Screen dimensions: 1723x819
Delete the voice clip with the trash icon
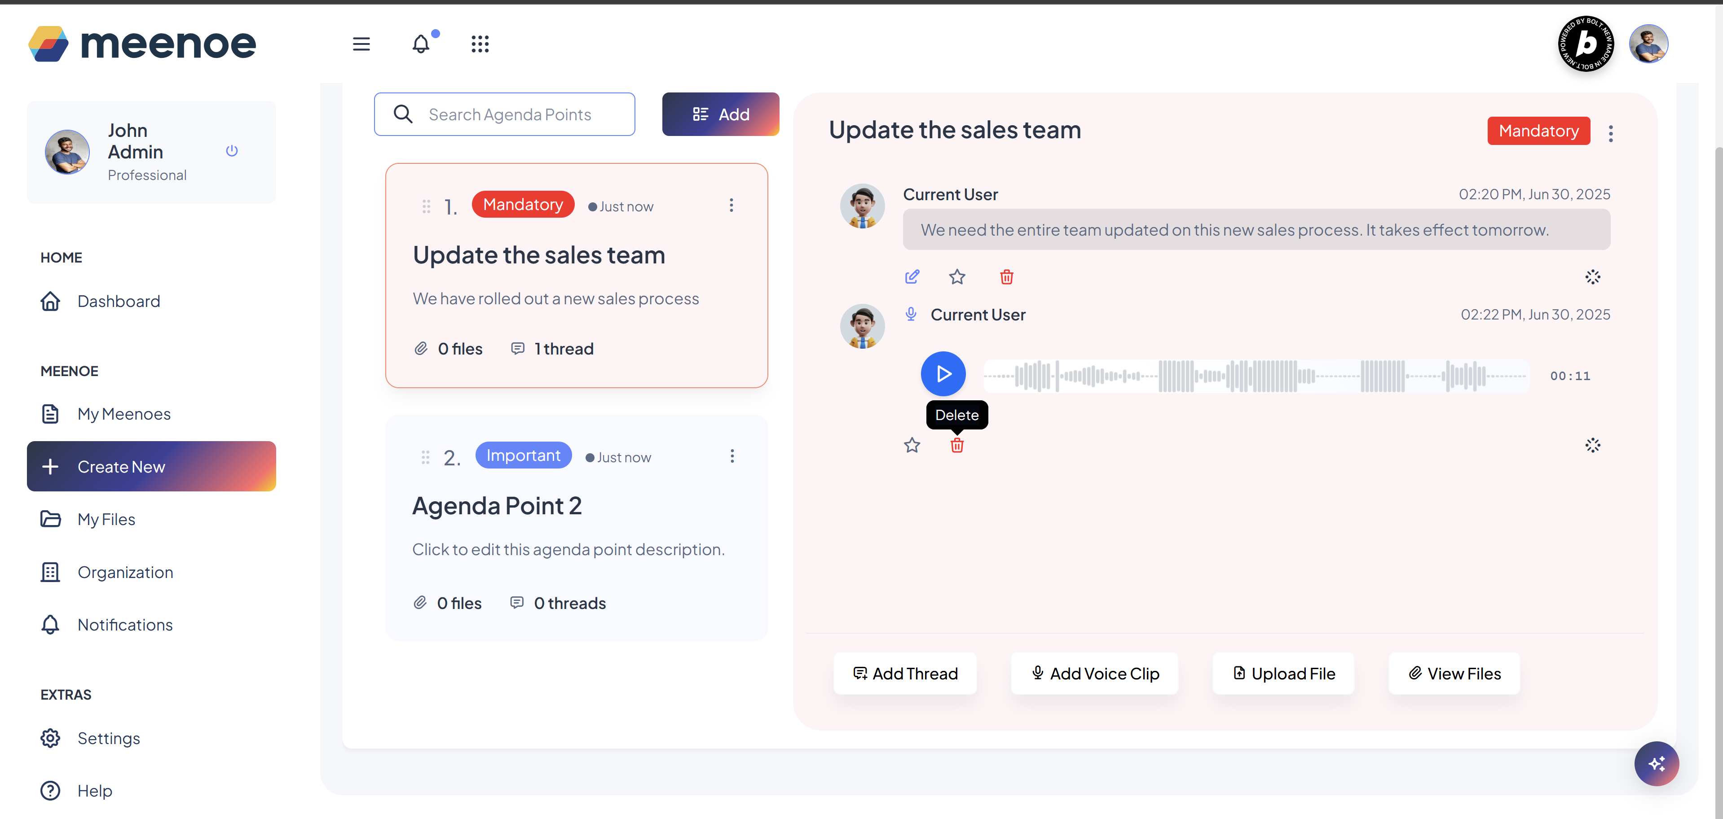(956, 445)
